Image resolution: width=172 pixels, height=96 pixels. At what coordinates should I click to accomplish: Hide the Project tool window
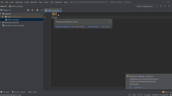pyautogui.click(x=41, y=10)
